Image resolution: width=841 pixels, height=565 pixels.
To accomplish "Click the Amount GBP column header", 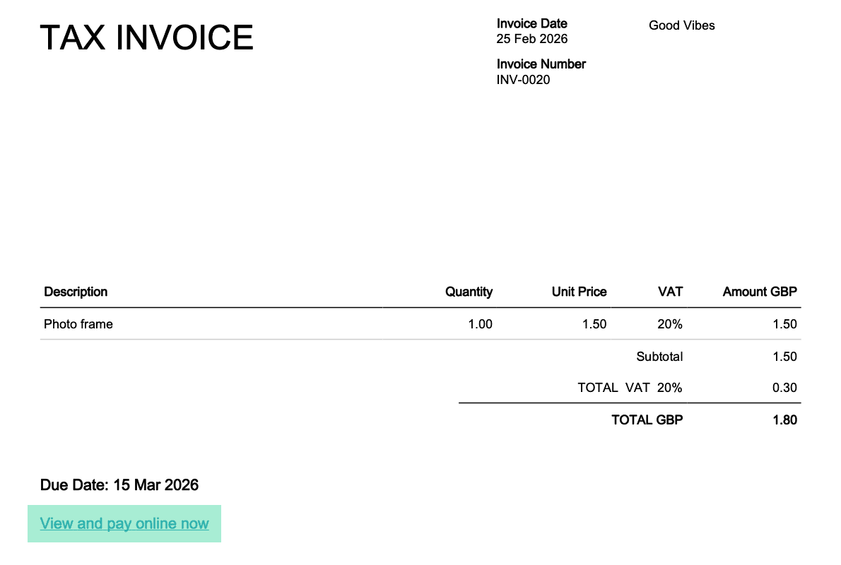I will pyautogui.click(x=760, y=292).
